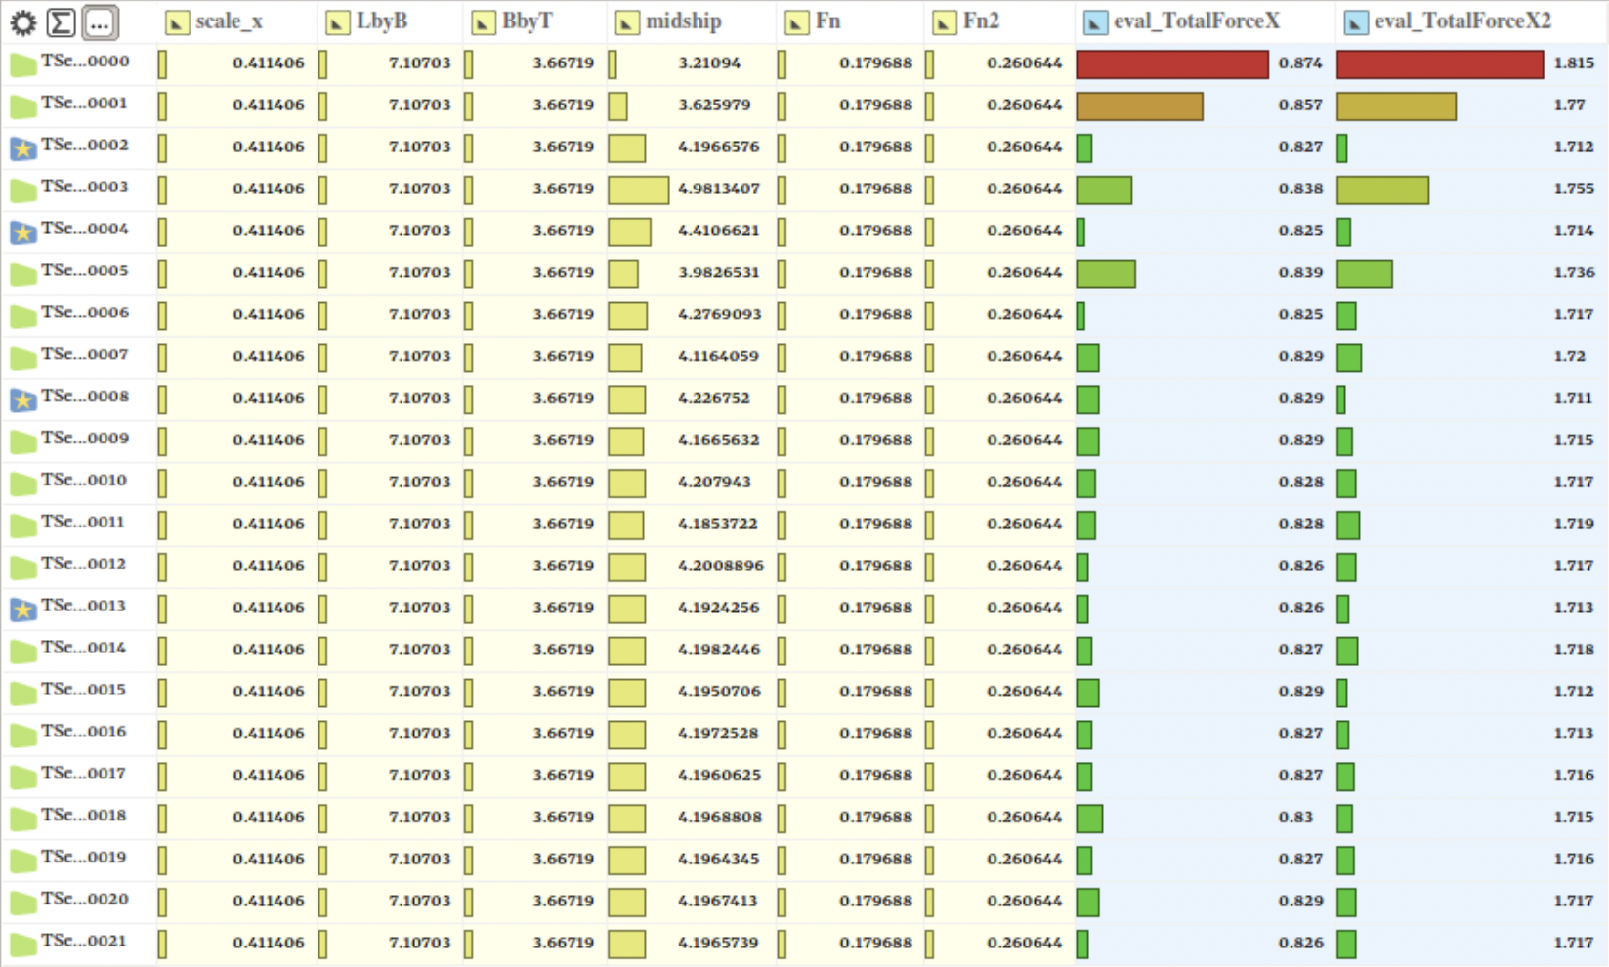Click eval_TotalForceX value 0.83

pyautogui.click(x=1295, y=818)
